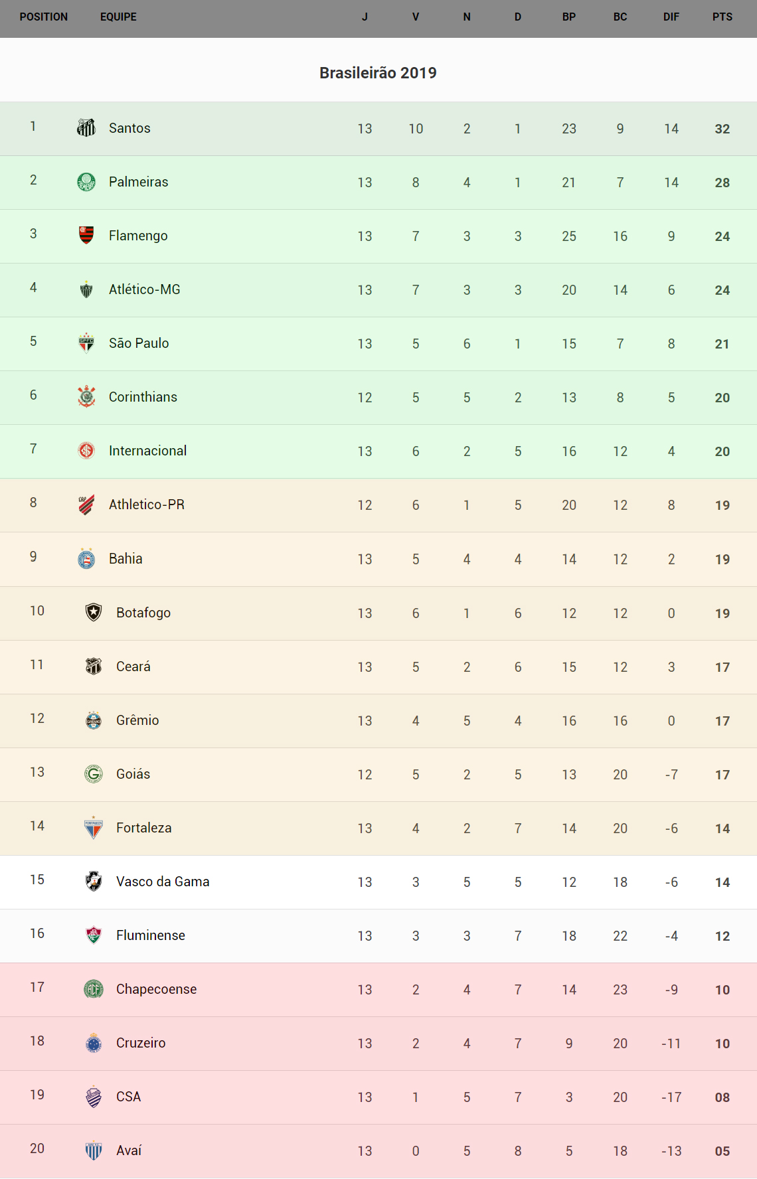This screenshot has width=757, height=1179.
Task: Click the Palmeiras team logo
Action: tap(86, 181)
